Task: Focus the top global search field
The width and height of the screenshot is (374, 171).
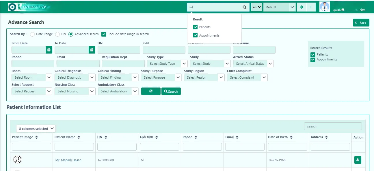Action: coord(214,7)
